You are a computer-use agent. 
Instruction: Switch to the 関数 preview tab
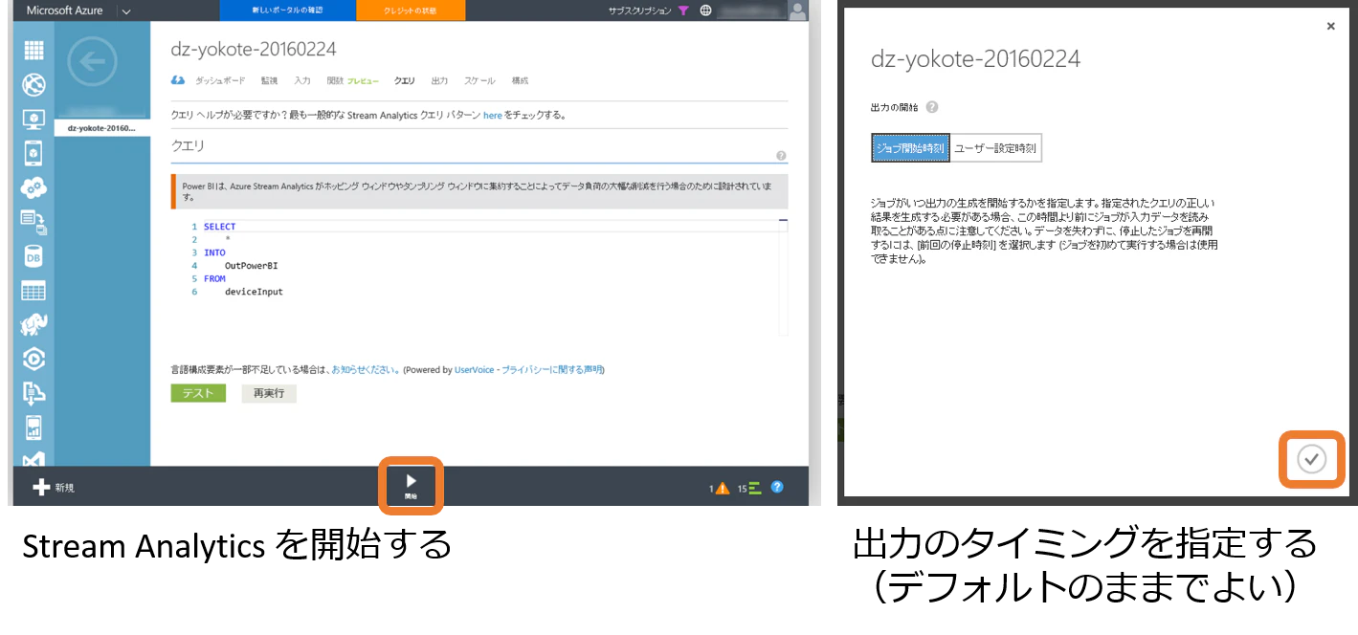pyautogui.click(x=351, y=81)
